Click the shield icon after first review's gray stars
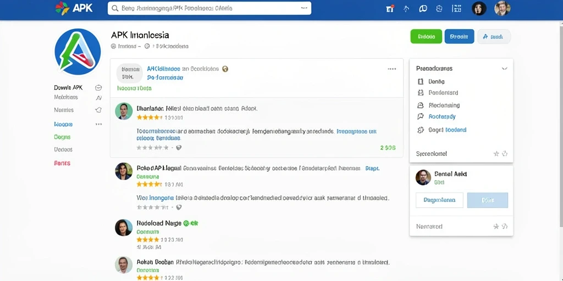 pyautogui.click(x=179, y=147)
